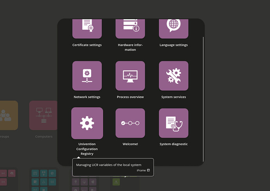270x191 pixels.
Task: Open the System diagnostic tile
Action: (174, 123)
